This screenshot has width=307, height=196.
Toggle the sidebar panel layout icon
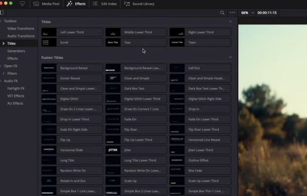point(2,13)
